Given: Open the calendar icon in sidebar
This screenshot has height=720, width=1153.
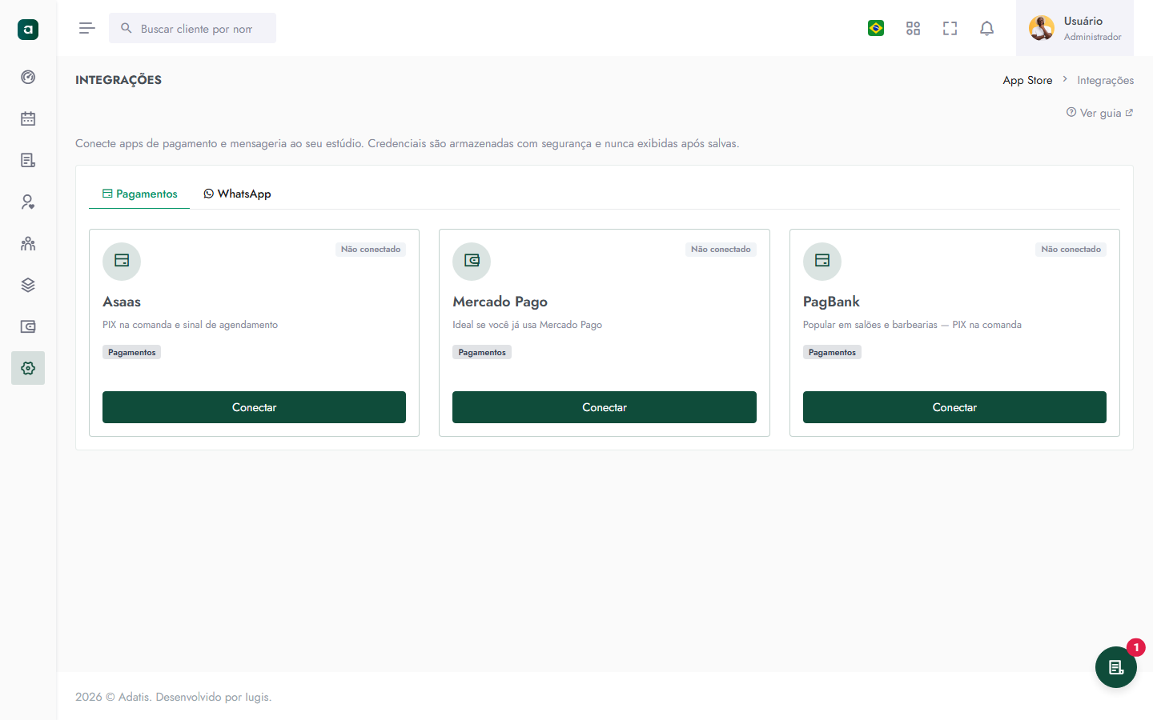Looking at the screenshot, I should pos(28,119).
